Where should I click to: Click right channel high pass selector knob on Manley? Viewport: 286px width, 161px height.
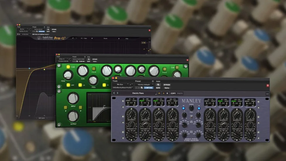(x=198, y=135)
